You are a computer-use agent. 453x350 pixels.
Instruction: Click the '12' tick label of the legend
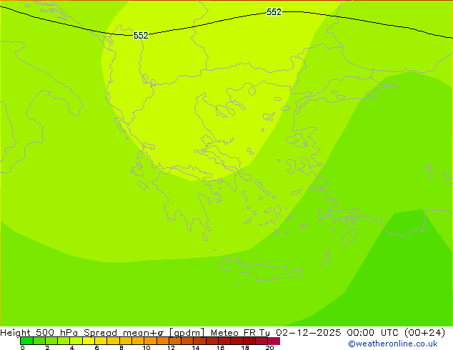tap(171, 347)
